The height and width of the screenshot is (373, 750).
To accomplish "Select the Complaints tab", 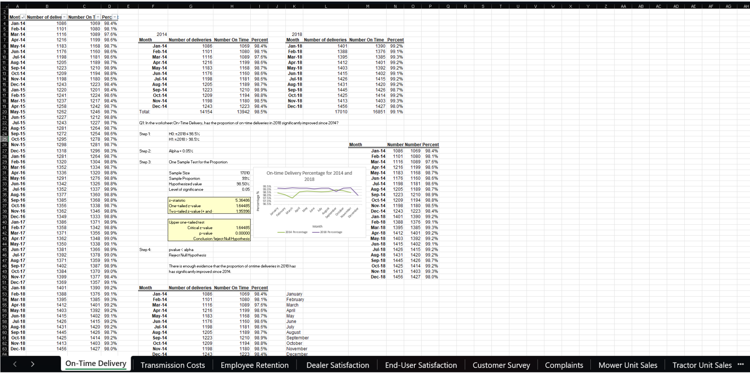I will click(x=564, y=365).
